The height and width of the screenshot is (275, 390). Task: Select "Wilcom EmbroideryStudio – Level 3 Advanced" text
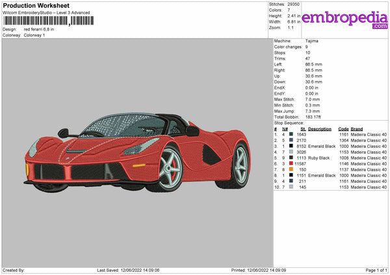pos(46,13)
